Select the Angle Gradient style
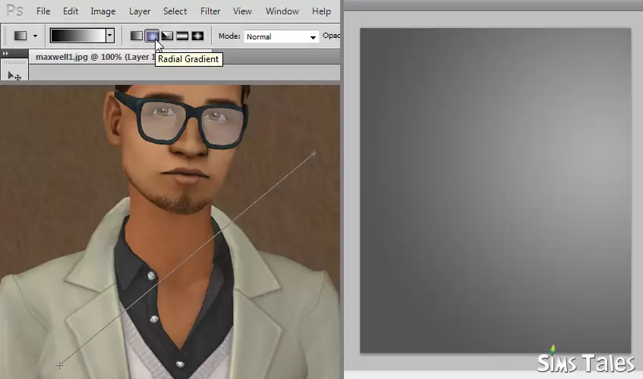 pyautogui.click(x=167, y=36)
